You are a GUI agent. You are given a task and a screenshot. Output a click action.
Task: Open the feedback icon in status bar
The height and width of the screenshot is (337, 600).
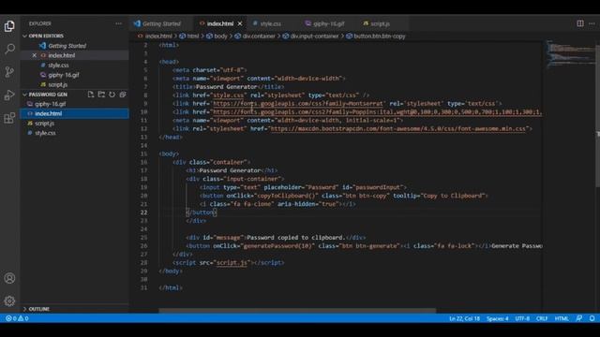tap(579, 318)
